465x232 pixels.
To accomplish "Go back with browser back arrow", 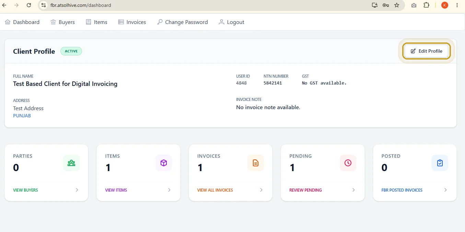I will coord(4,5).
